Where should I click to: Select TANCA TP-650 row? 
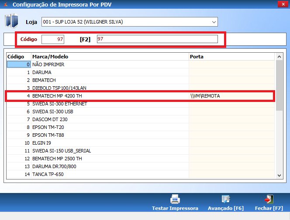pos(141,174)
